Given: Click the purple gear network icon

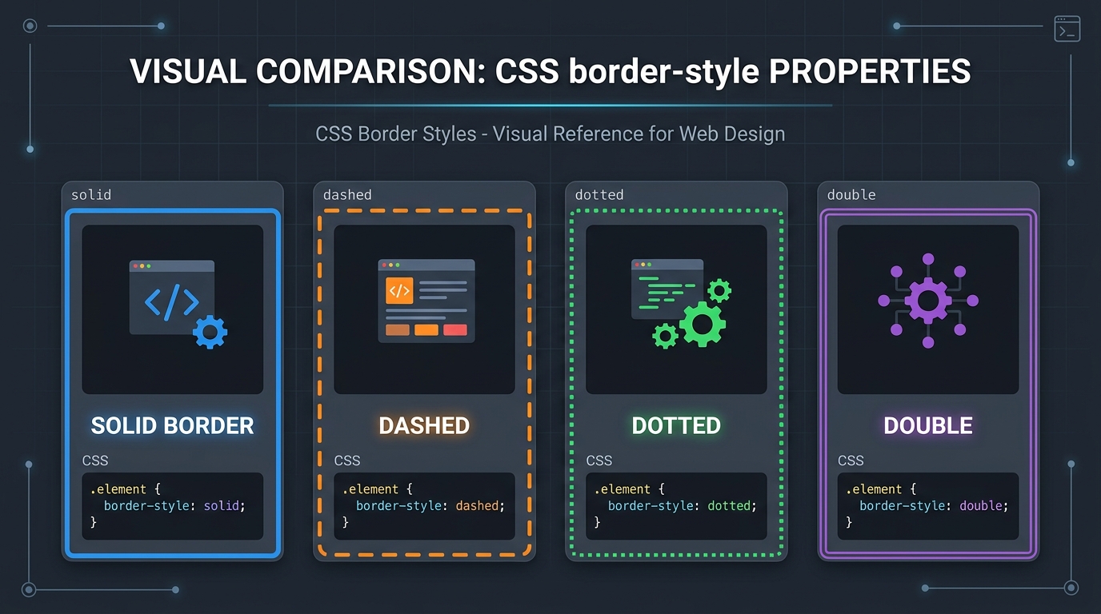Looking at the screenshot, I should (928, 301).
